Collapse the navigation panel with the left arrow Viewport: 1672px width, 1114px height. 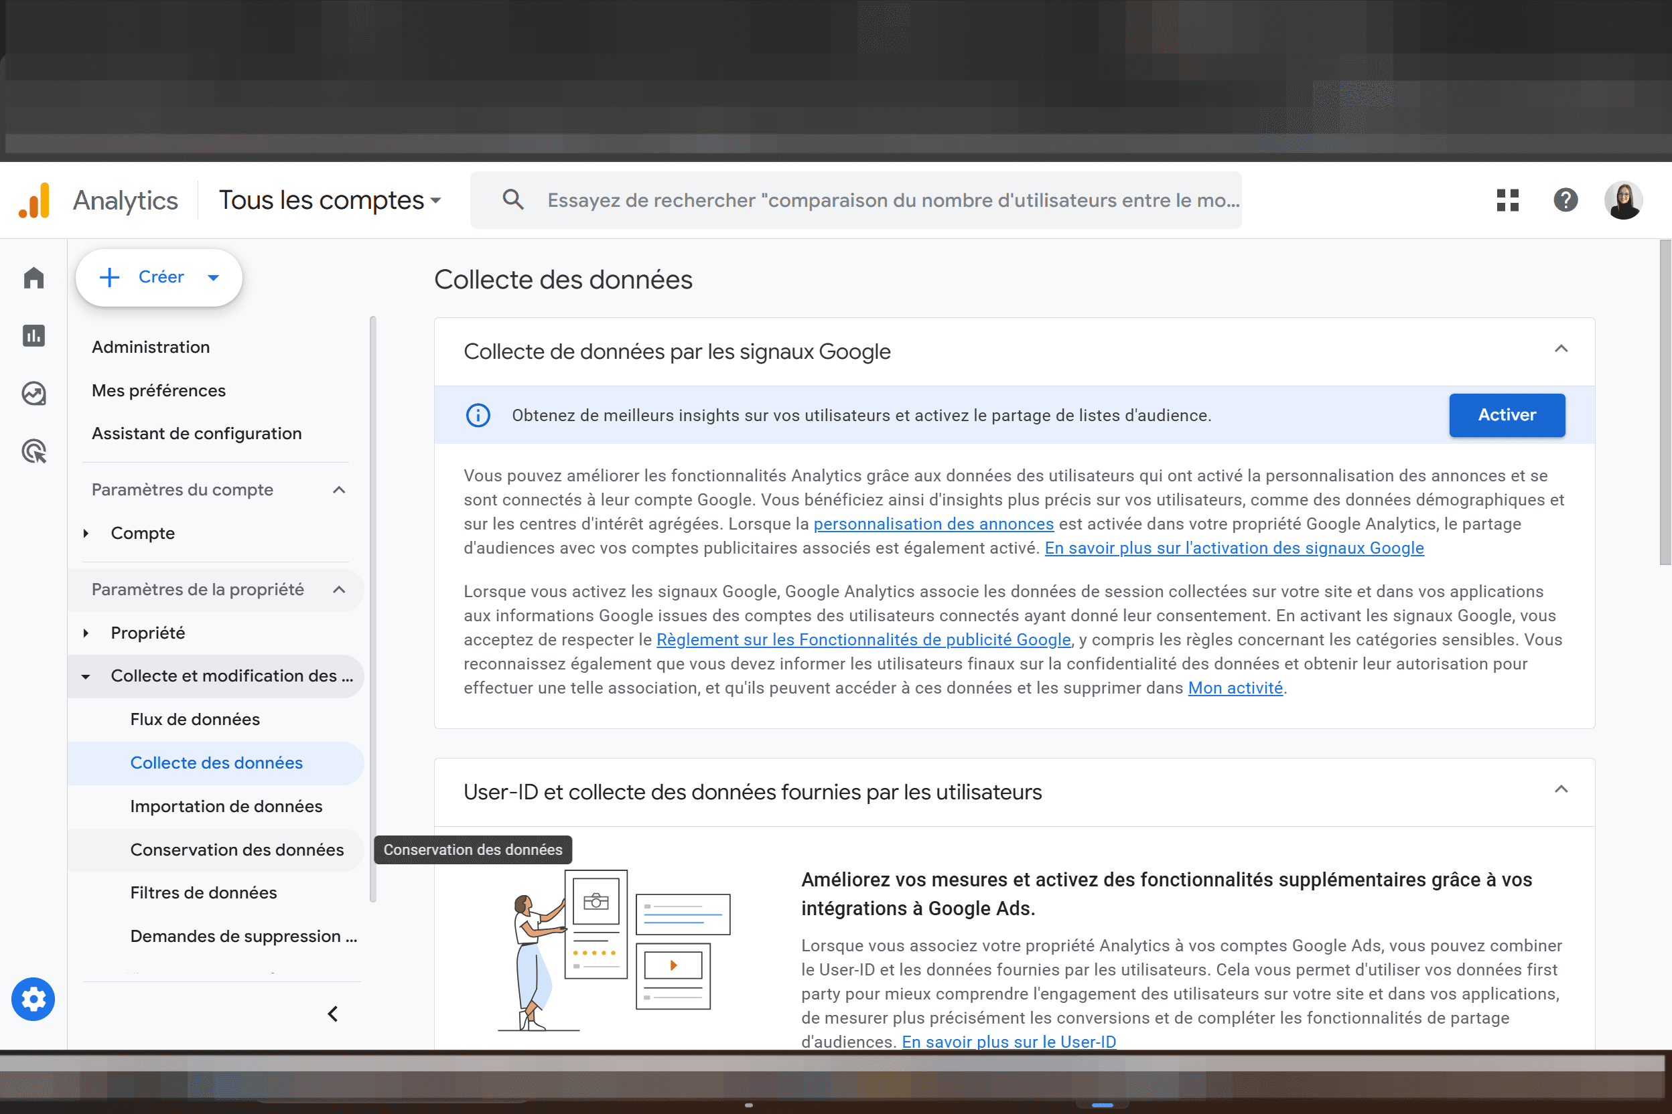pos(332,1014)
